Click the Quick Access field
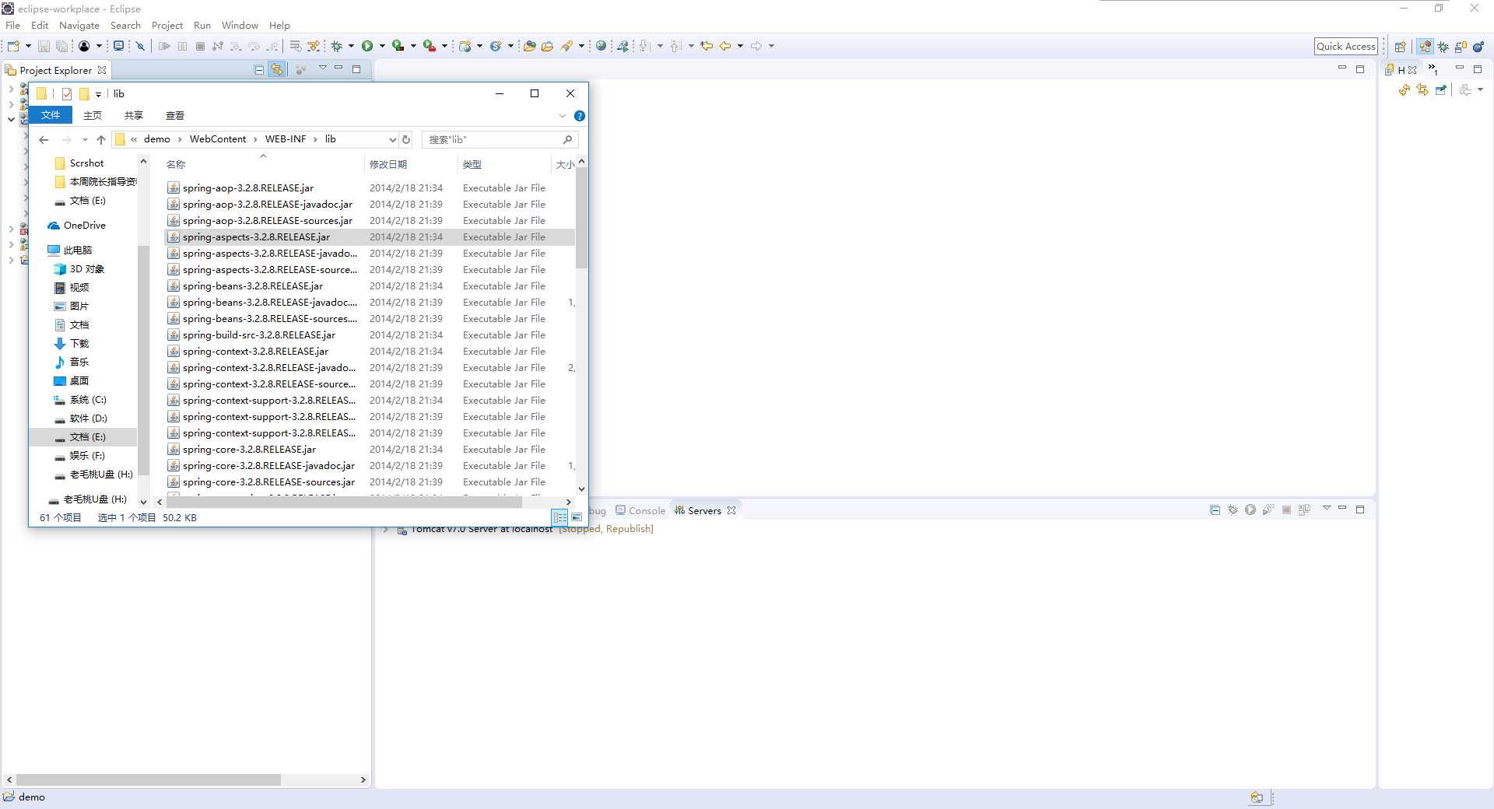Viewport: 1494px width, 809px height. pos(1345,47)
